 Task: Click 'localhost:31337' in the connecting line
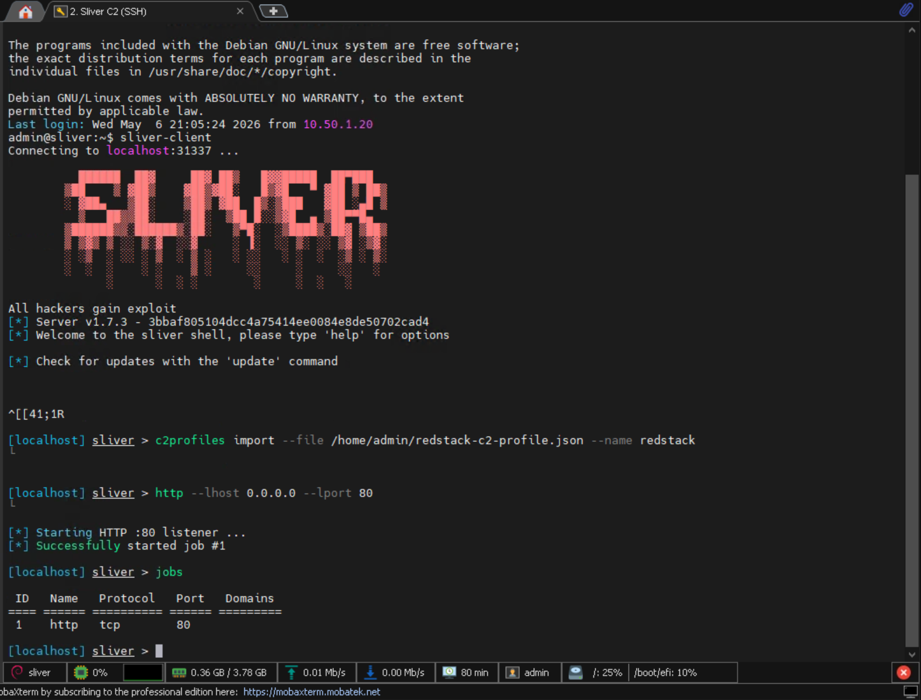pos(158,150)
